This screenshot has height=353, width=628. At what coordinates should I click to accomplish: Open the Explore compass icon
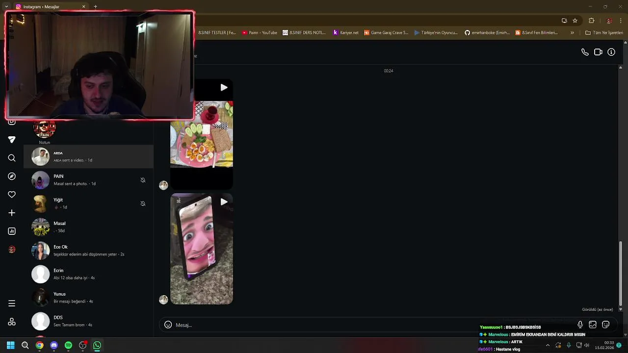click(12, 176)
